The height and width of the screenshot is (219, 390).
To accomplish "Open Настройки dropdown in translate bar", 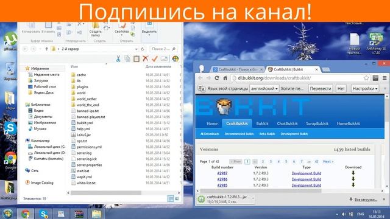I will [x=365, y=88].
